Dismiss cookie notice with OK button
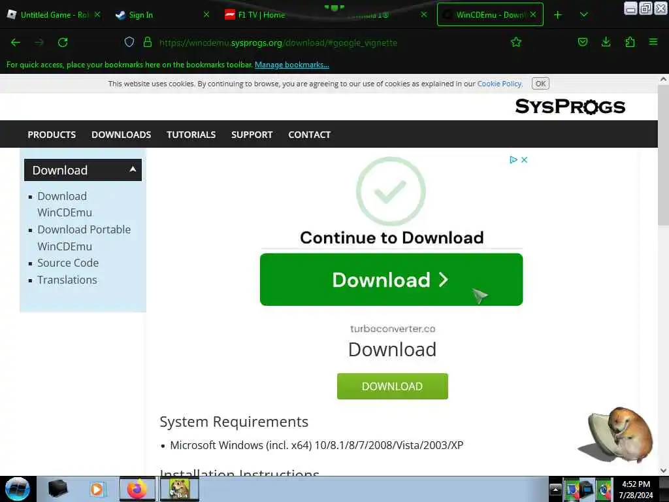The height and width of the screenshot is (502, 669). 540,84
